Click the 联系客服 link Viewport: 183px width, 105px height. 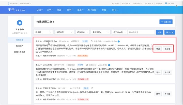[x=159, y=4]
